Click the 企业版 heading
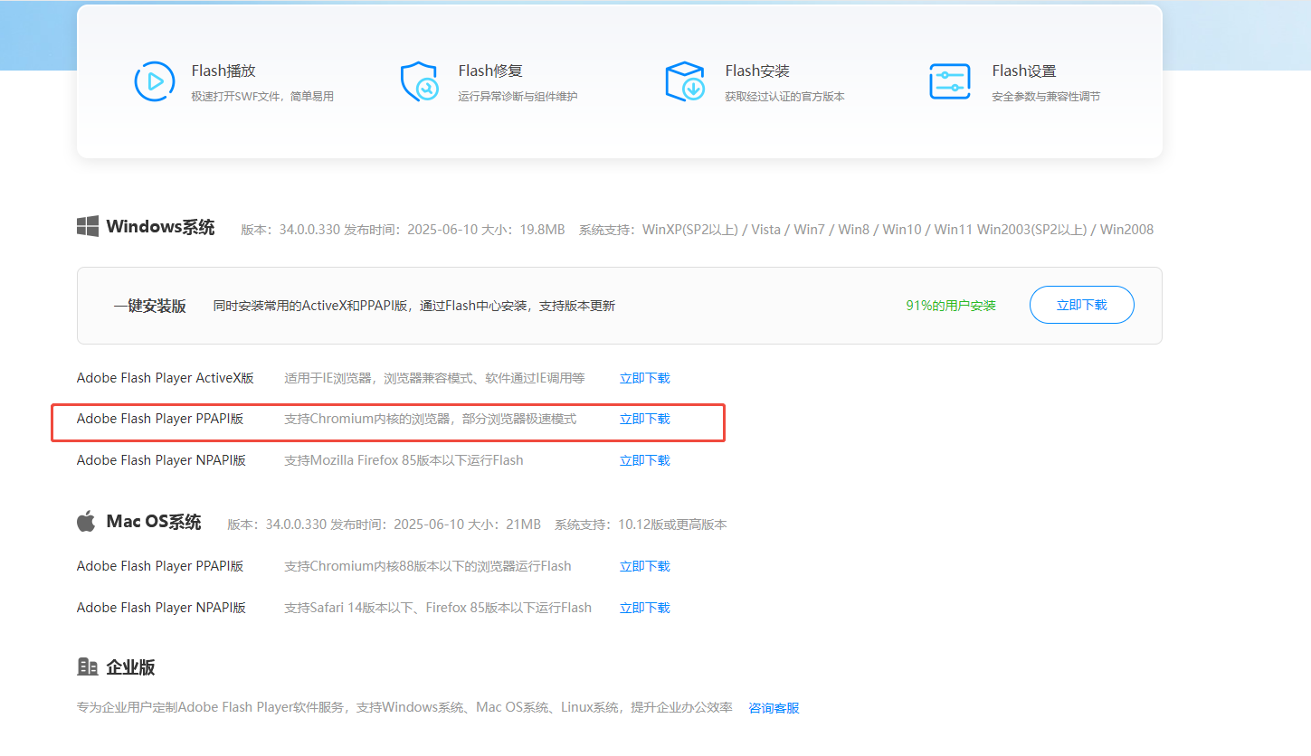The image size is (1311, 756). coord(131,667)
